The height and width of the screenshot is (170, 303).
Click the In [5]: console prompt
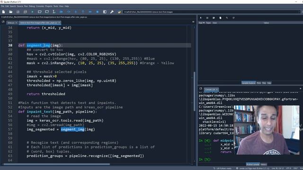pos(205,160)
